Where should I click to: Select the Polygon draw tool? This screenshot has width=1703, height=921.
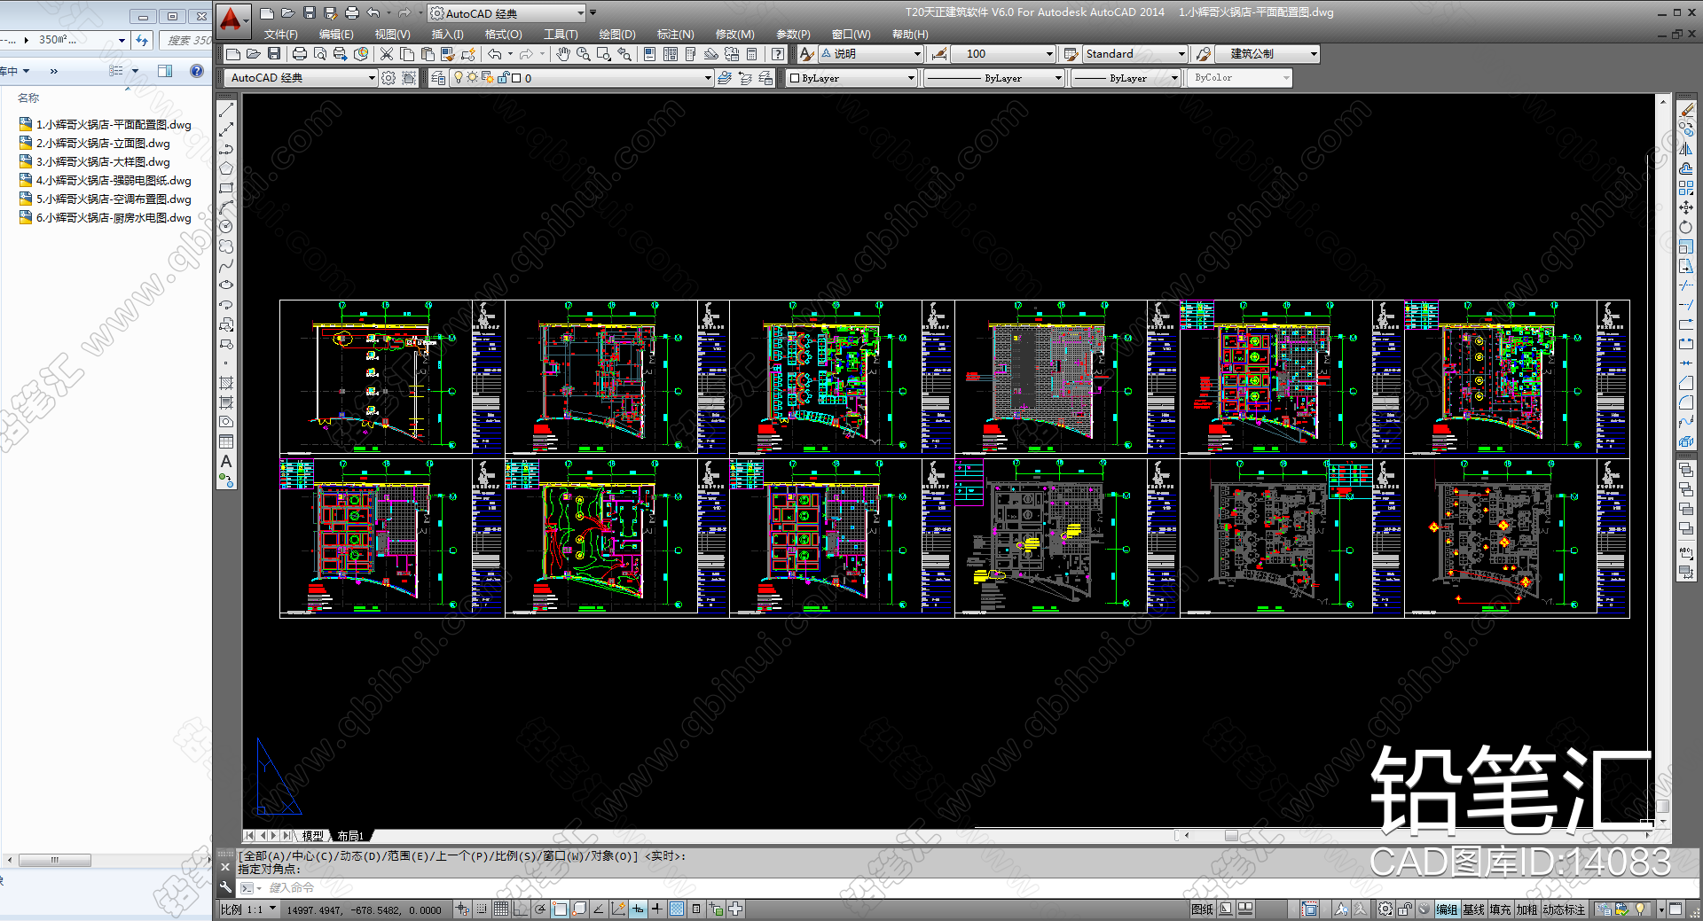226,168
